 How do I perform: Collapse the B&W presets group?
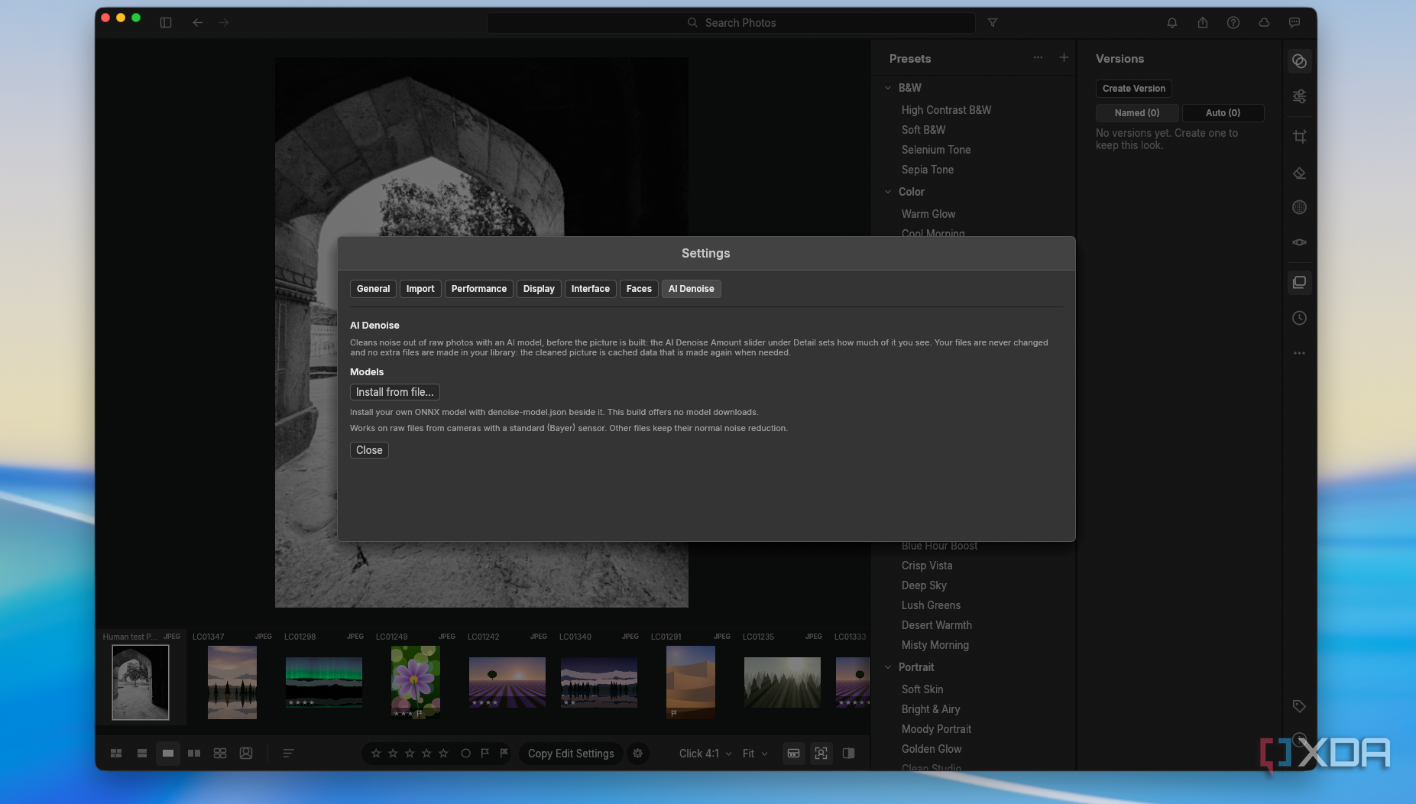pyautogui.click(x=888, y=88)
